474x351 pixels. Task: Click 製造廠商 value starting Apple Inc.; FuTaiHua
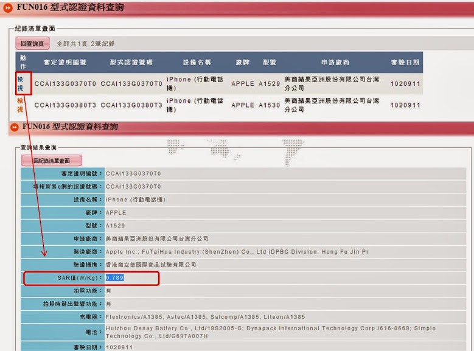pyautogui.click(x=237, y=252)
